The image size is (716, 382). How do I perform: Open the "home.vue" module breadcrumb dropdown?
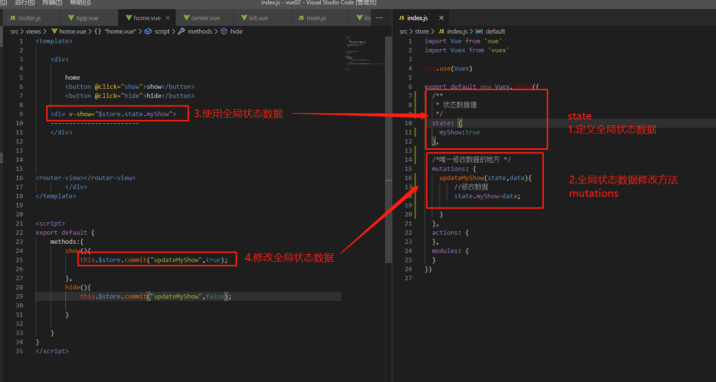point(120,31)
